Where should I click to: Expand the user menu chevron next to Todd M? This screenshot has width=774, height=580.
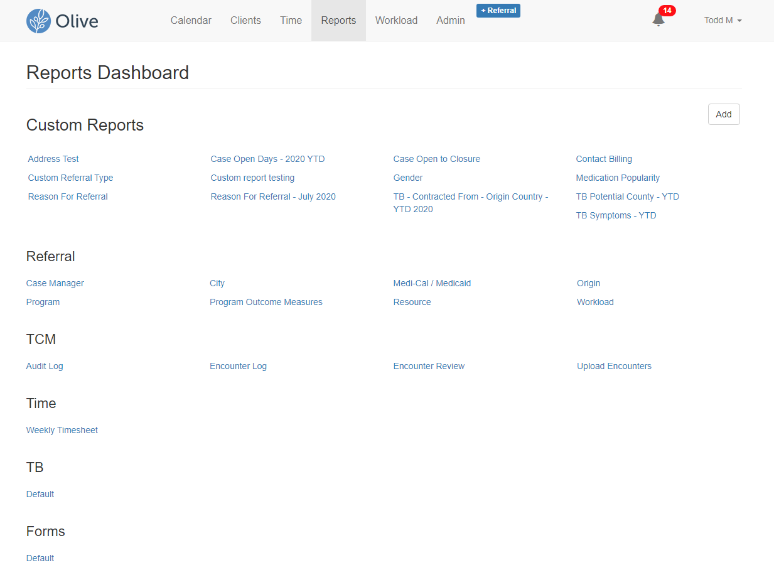(739, 21)
